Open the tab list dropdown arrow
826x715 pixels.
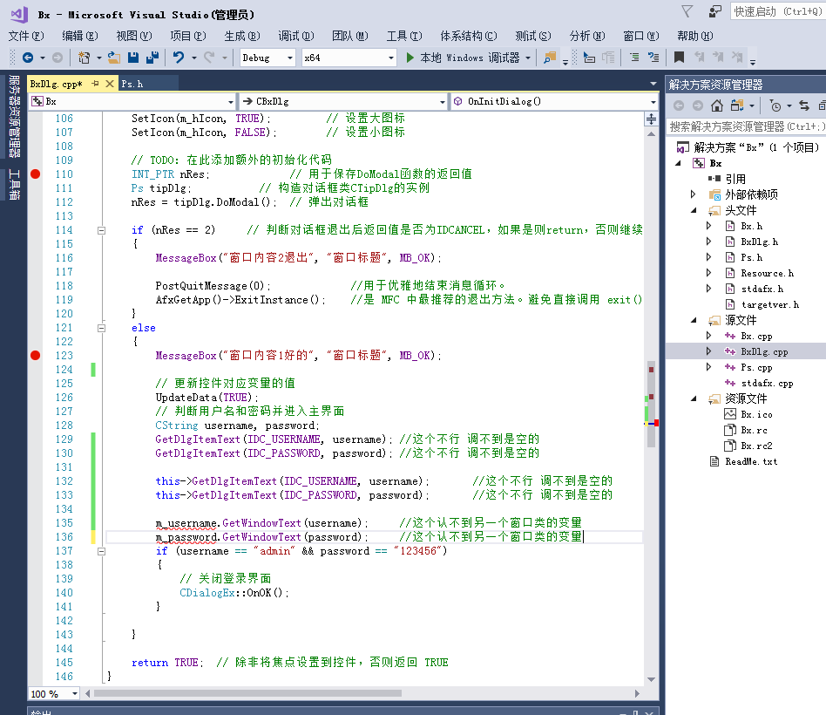pos(653,84)
